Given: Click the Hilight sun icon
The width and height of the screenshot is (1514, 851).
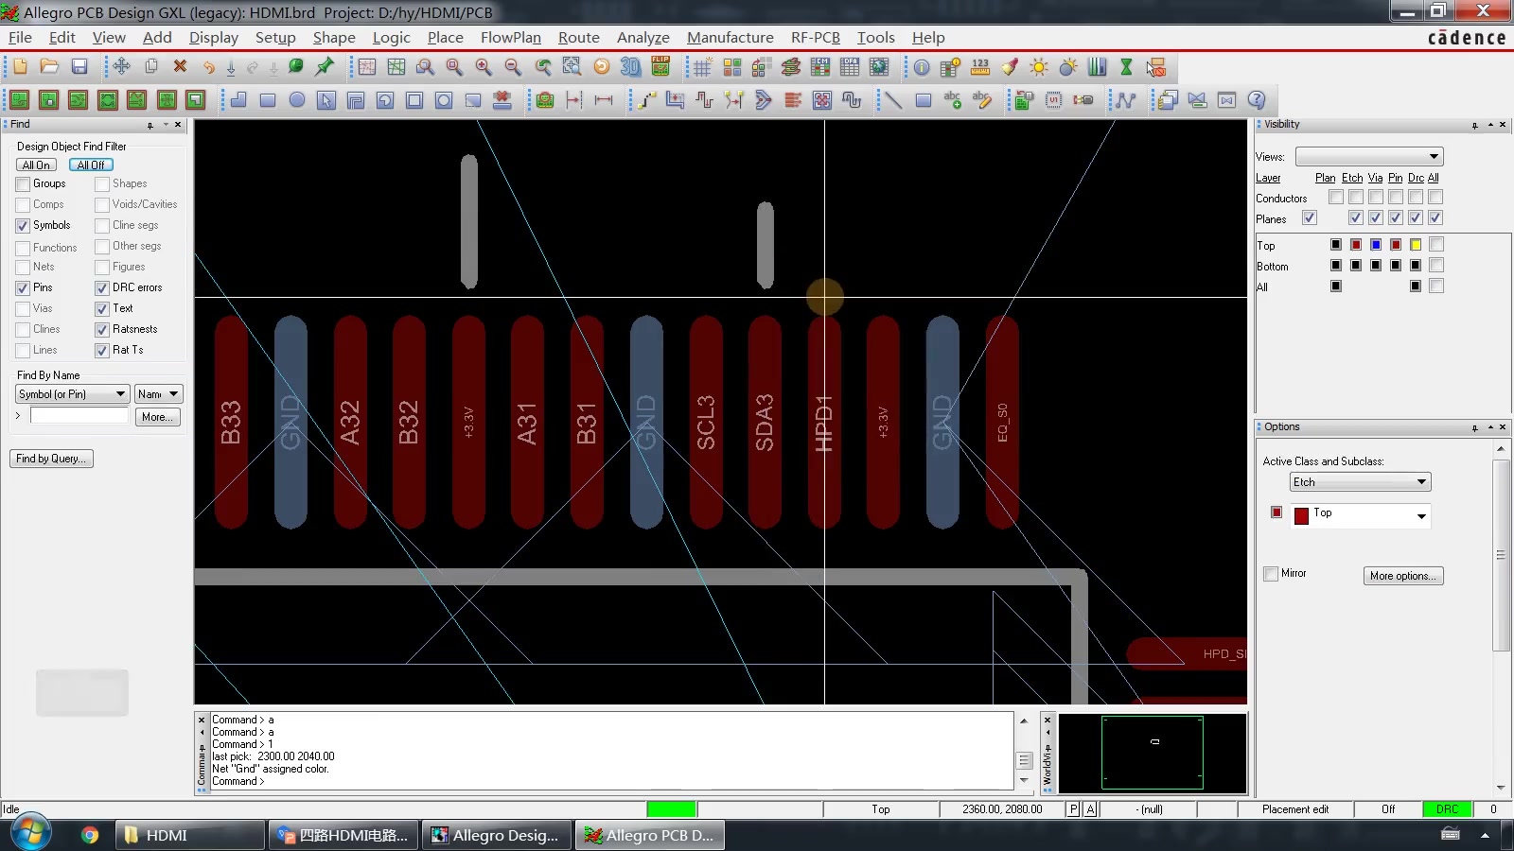Looking at the screenshot, I should [x=1039, y=67].
